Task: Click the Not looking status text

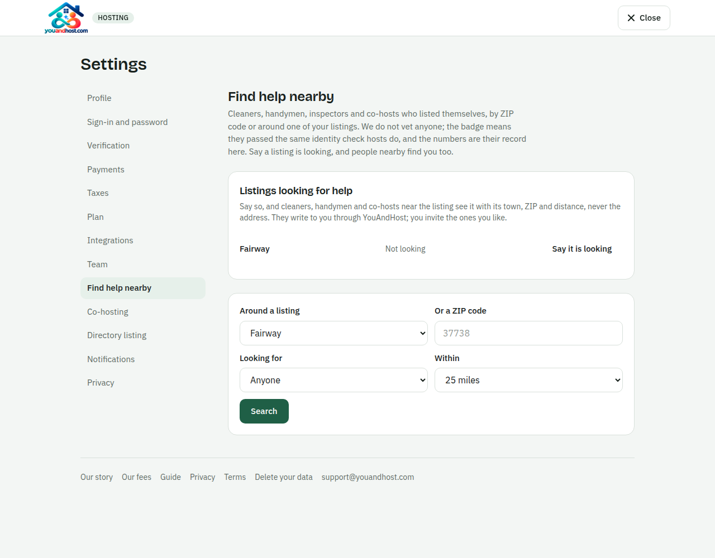Action: click(405, 249)
